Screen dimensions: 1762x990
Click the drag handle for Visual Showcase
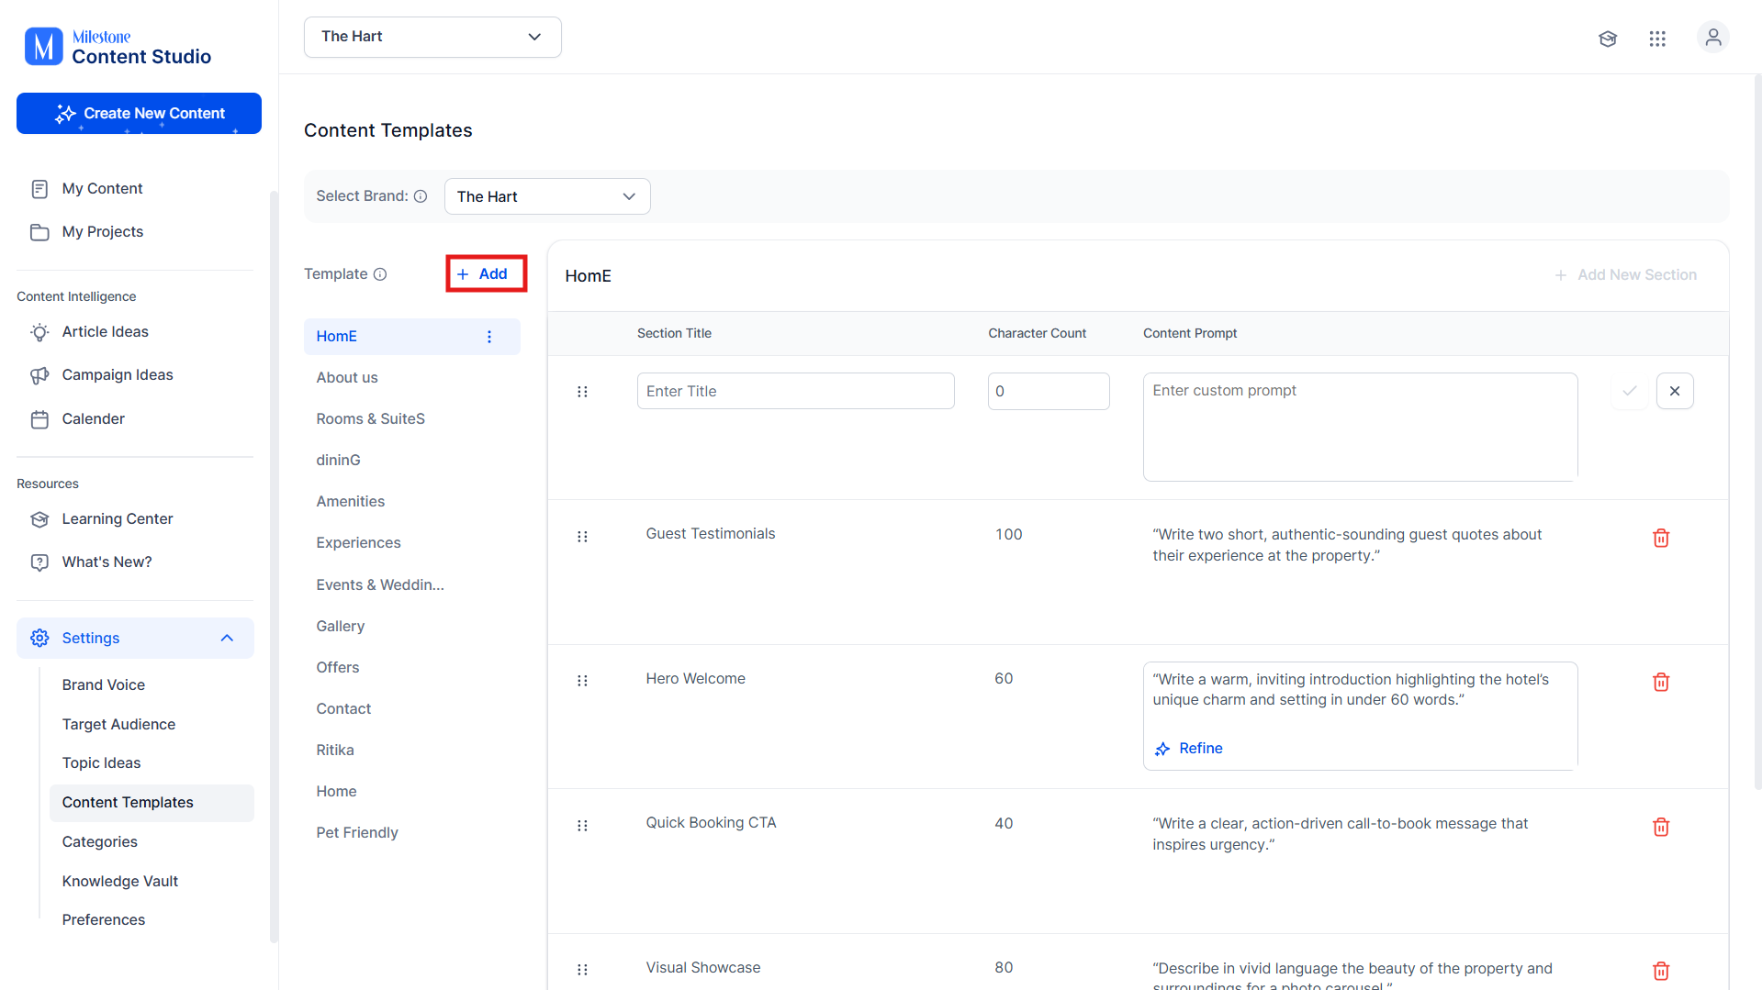(x=582, y=970)
